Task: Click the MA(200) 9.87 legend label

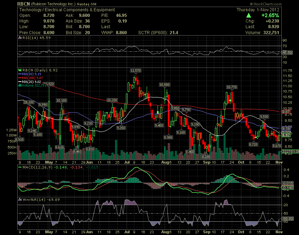Action: tap(32, 78)
